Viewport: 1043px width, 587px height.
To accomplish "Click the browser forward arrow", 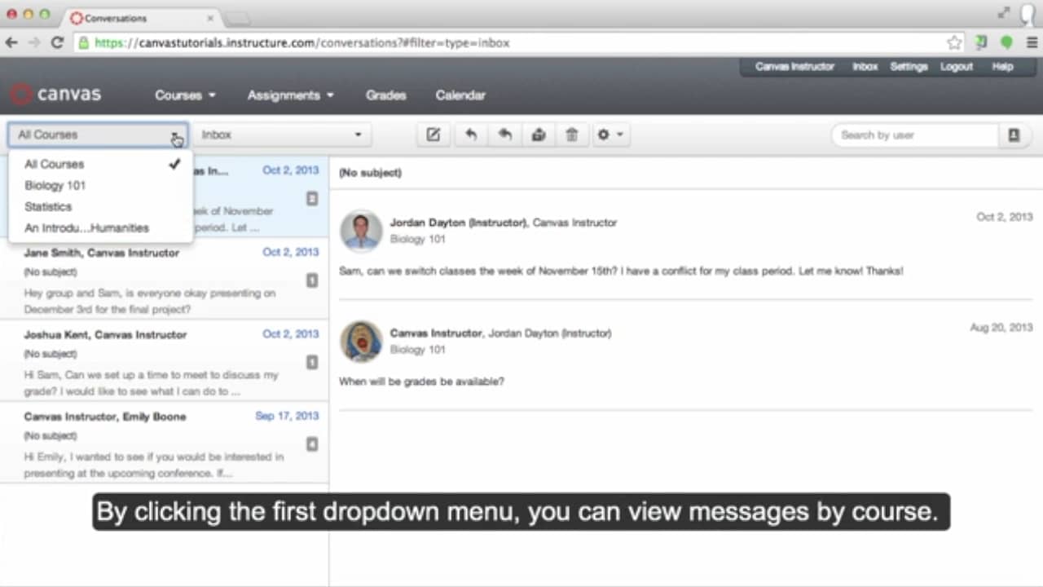I will (x=34, y=42).
